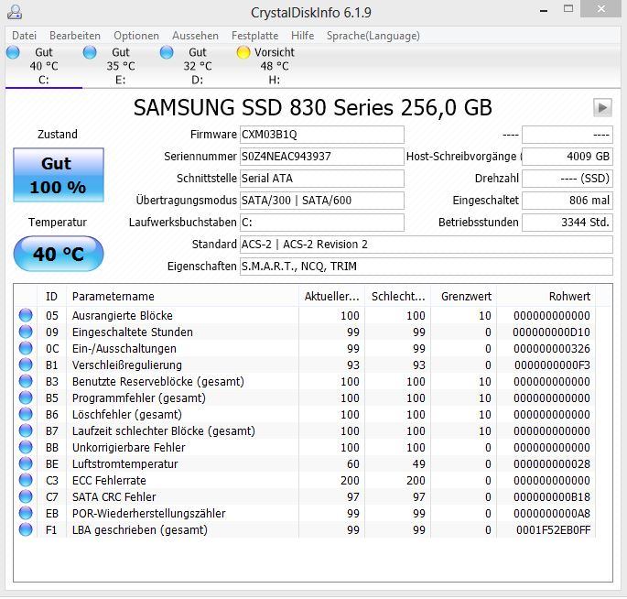Screen dimensions: 627x599
Task: Click the 40 °C temperature button
Action: tap(59, 254)
